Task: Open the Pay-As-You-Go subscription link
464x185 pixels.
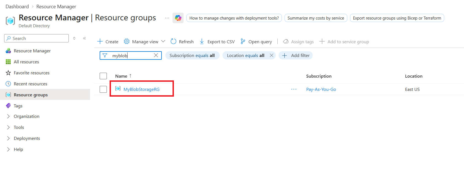Action: (x=321, y=89)
